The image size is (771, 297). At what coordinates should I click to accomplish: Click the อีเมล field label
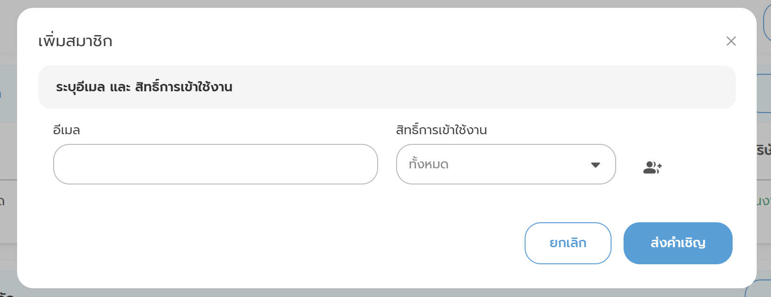67,130
